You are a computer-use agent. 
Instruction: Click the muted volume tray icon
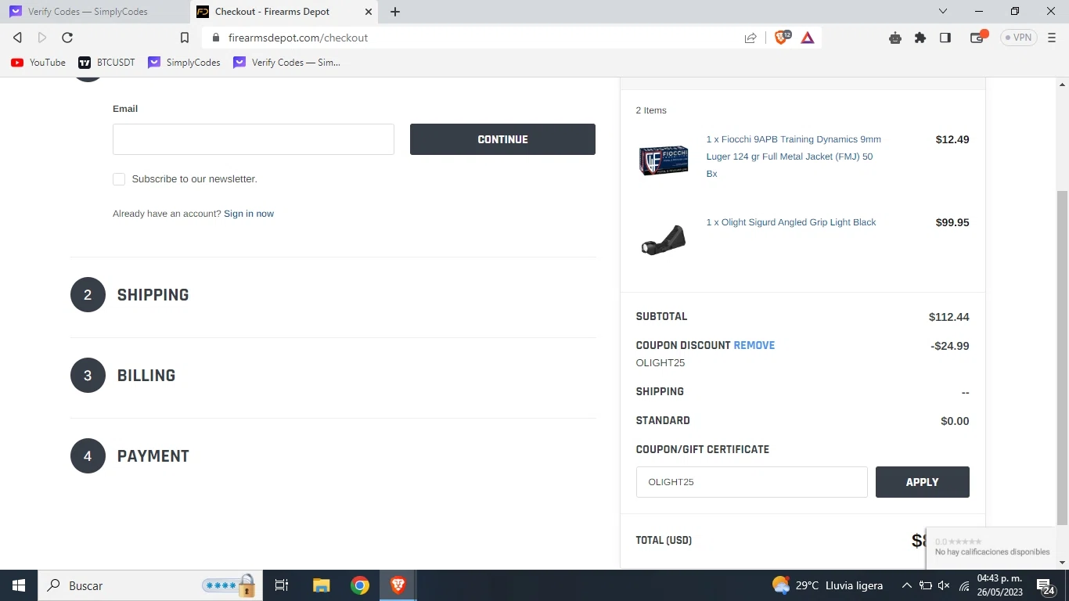pyautogui.click(x=945, y=585)
